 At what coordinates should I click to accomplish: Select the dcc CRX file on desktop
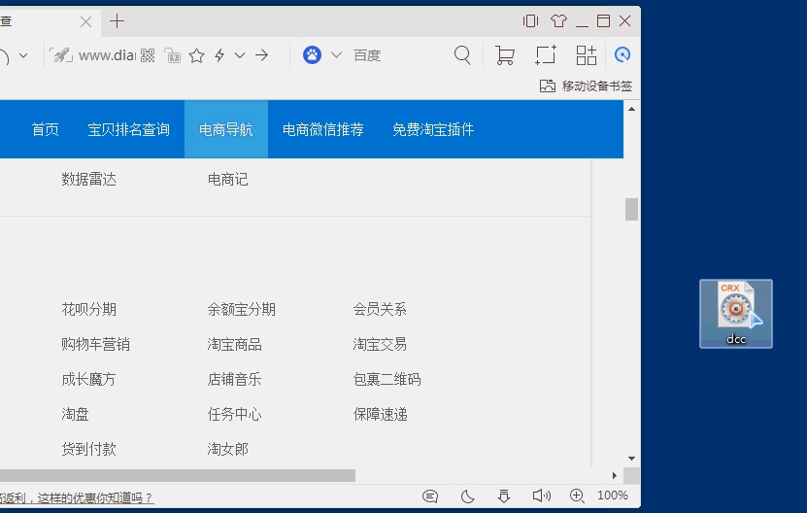(x=736, y=314)
